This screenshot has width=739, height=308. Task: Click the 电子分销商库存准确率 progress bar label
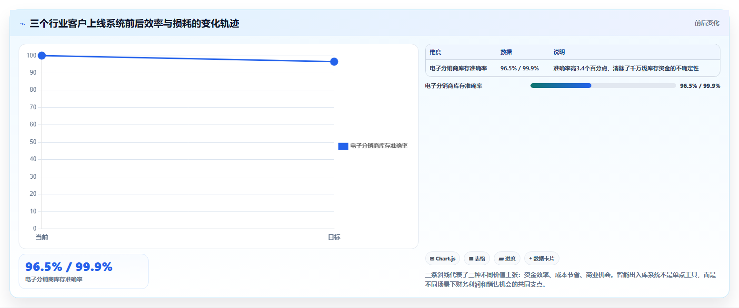click(x=454, y=86)
